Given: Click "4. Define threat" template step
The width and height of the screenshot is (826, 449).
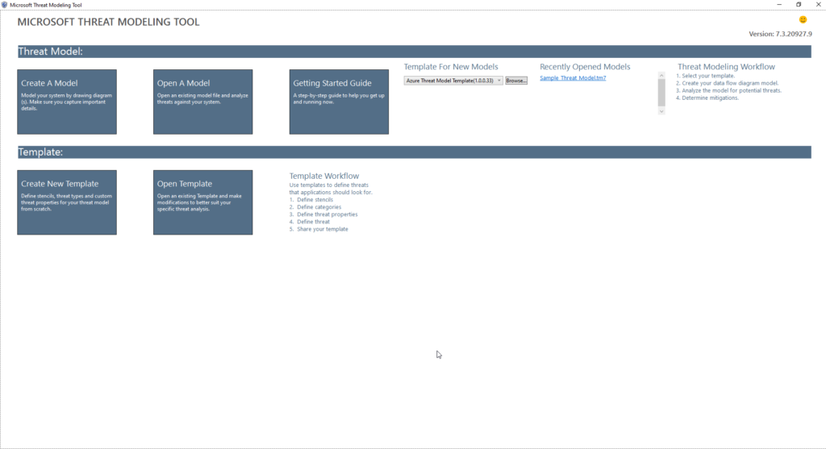Looking at the screenshot, I should tap(309, 222).
